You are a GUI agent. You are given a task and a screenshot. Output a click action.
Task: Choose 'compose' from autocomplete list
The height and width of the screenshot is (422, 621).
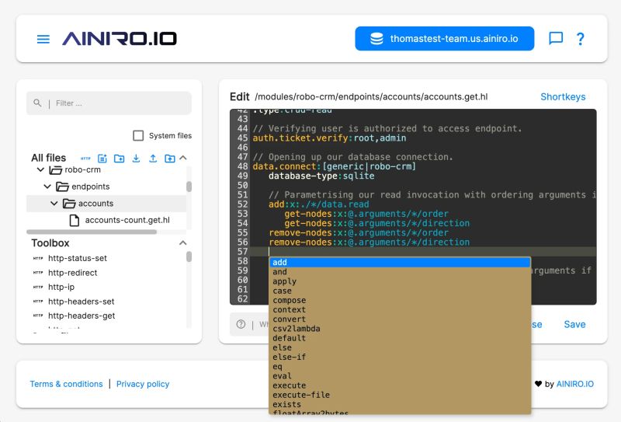pyautogui.click(x=400, y=300)
